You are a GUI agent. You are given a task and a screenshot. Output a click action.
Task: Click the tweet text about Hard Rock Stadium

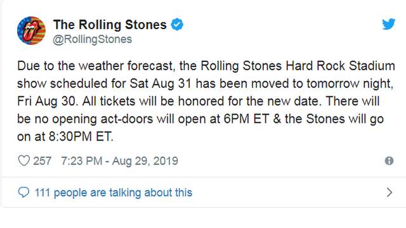[206, 101]
